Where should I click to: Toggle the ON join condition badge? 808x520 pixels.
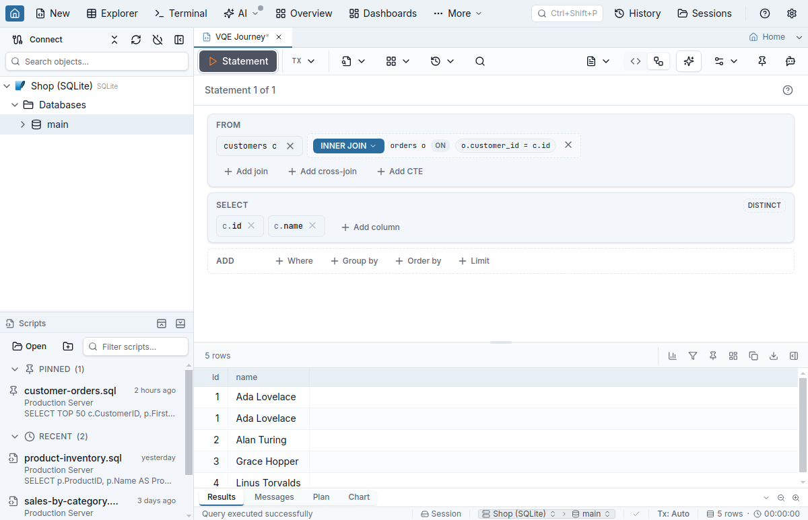(x=440, y=145)
